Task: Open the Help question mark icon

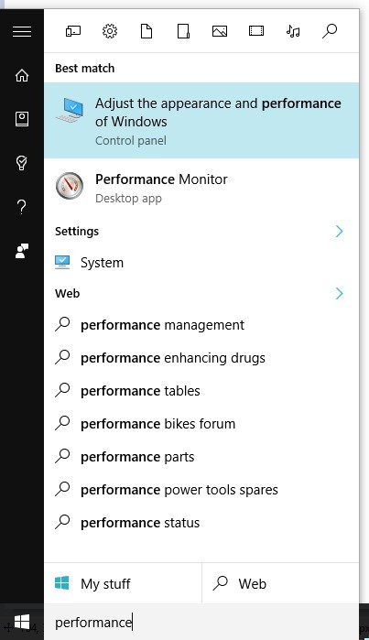Action: pos(22,207)
